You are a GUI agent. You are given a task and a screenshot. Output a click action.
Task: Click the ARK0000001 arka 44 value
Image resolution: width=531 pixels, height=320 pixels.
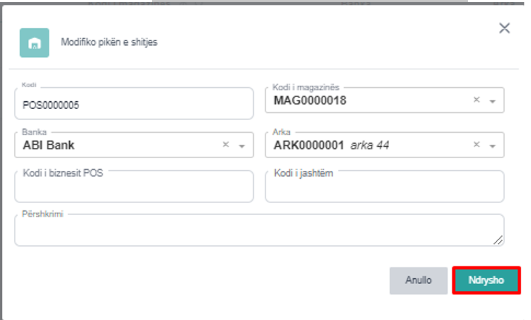coord(331,145)
